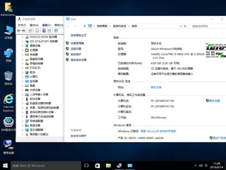The width and height of the screenshot is (226, 170).
Task: Click Refresh button beside System address bar
Action: point(185,26)
